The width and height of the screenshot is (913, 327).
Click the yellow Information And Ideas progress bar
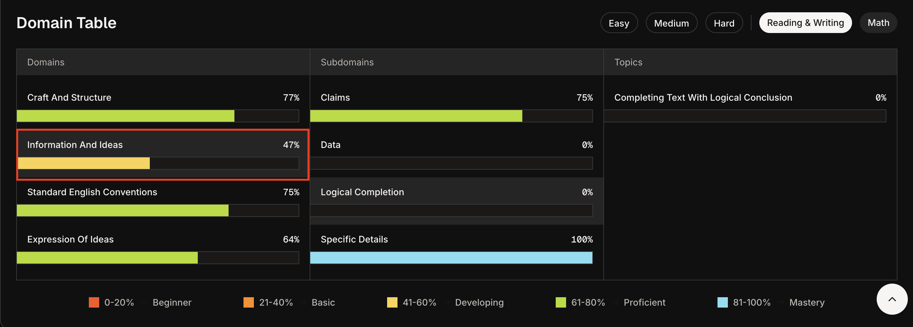pos(84,163)
